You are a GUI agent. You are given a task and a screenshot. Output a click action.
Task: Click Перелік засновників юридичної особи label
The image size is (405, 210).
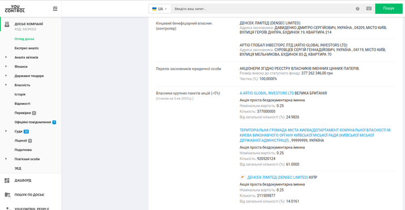pyautogui.click(x=188, y=69)
